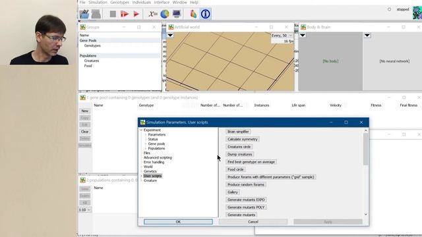Viewport: 422px width, 237px height.
Task: Open the Individuals menu
Action: pos(142,3)
